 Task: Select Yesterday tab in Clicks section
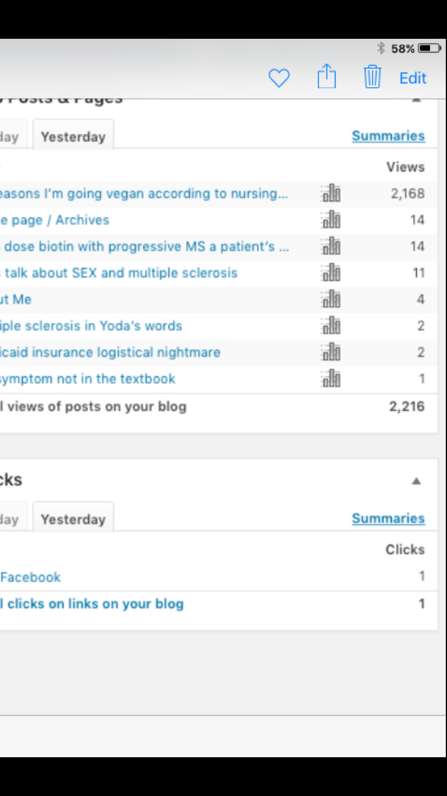click(73, 519)
